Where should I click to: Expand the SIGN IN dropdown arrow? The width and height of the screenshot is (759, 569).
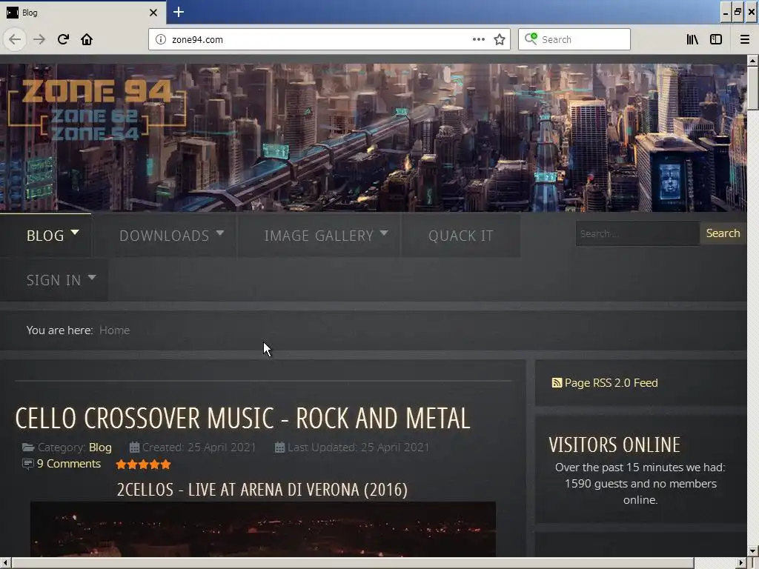92,278
